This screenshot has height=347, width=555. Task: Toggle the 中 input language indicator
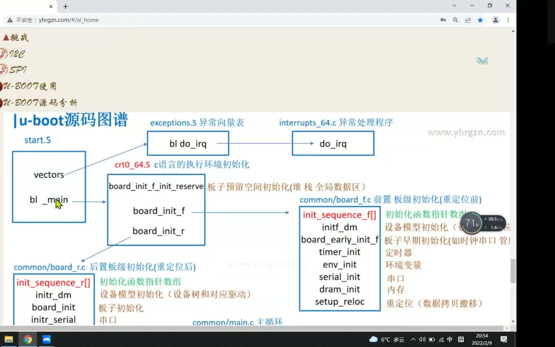click(x=450, y=339)
